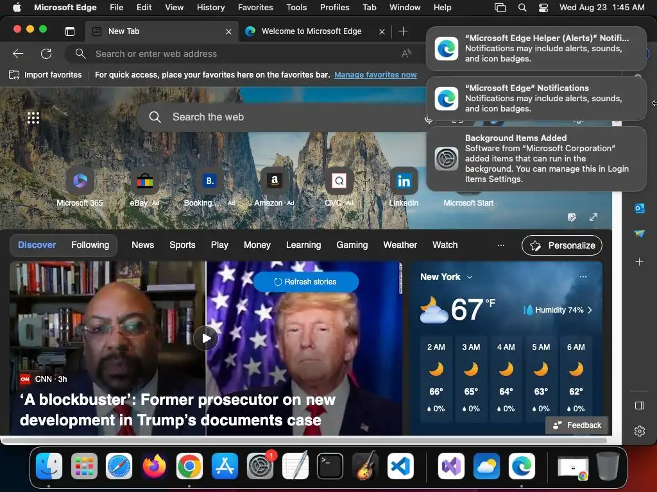Open a new tab with plus button
657x492 pixels.
pyautogui.click(x=403, y=31)
